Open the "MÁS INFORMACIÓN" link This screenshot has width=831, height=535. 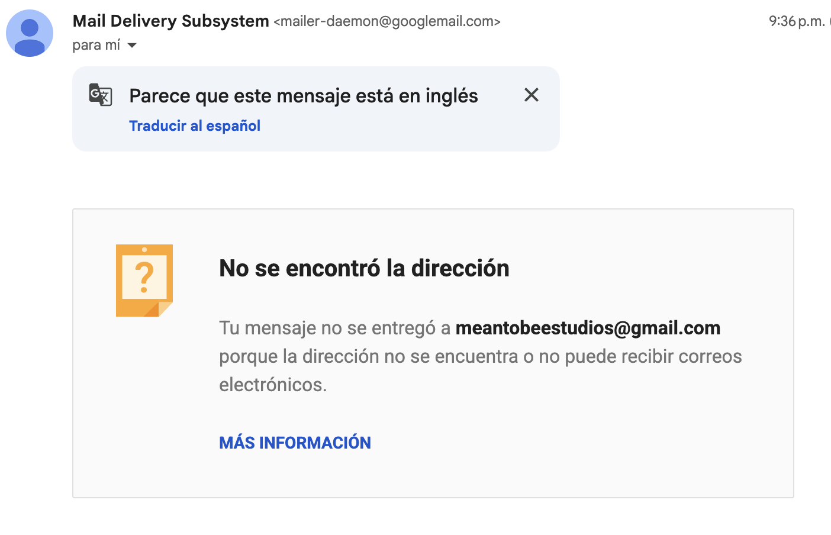(x=295, y=443)
